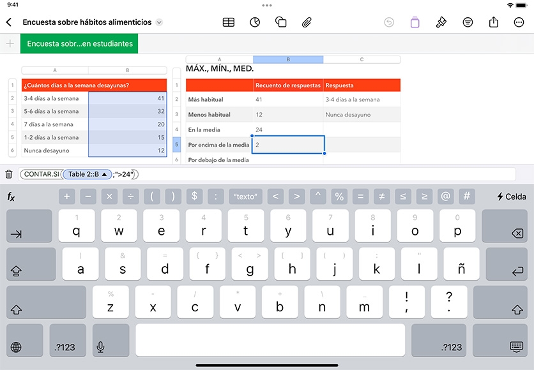Screen dimensions: 534x370
Task: Tap the percent key
Action: 339,196
